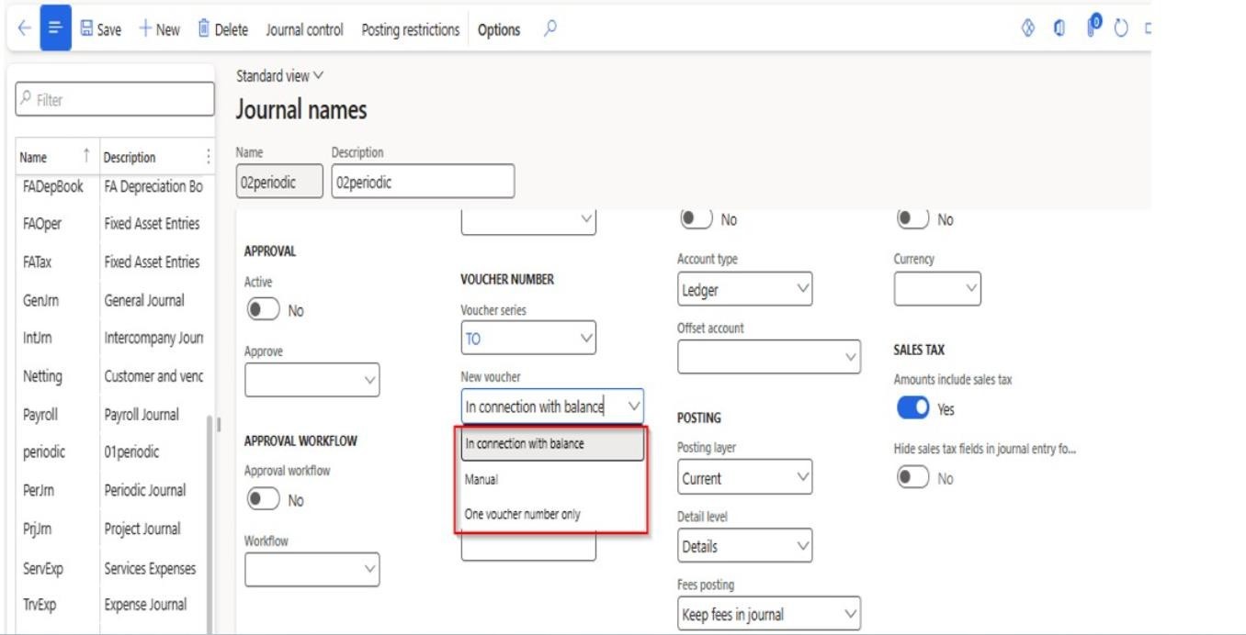Open Journal control
The width and height of the screenshot is (1246, 635).
[x=304, y=29]
